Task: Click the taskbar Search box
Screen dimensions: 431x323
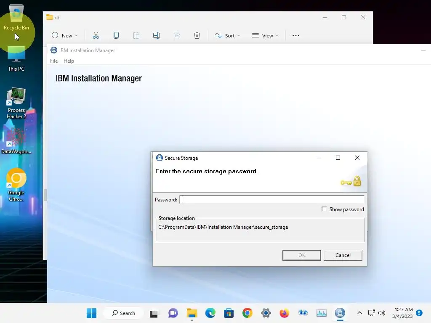Action: pyautogui.click(x=124, y=313)
